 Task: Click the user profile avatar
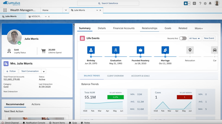(x=217, y=3)
